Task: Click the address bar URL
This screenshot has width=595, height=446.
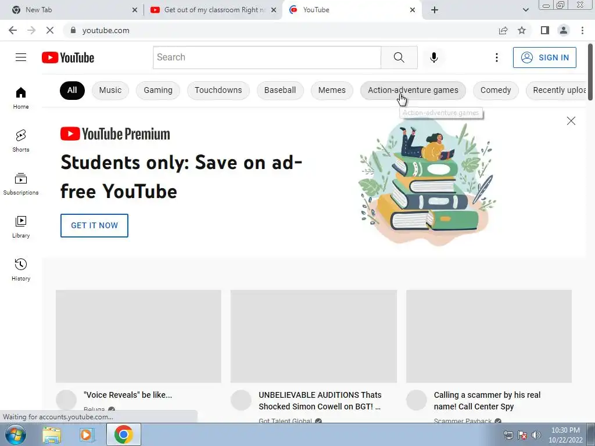Action: pyautogui.click(x=106, y=30)
